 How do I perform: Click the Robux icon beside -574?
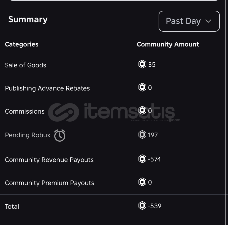[142, 159]
